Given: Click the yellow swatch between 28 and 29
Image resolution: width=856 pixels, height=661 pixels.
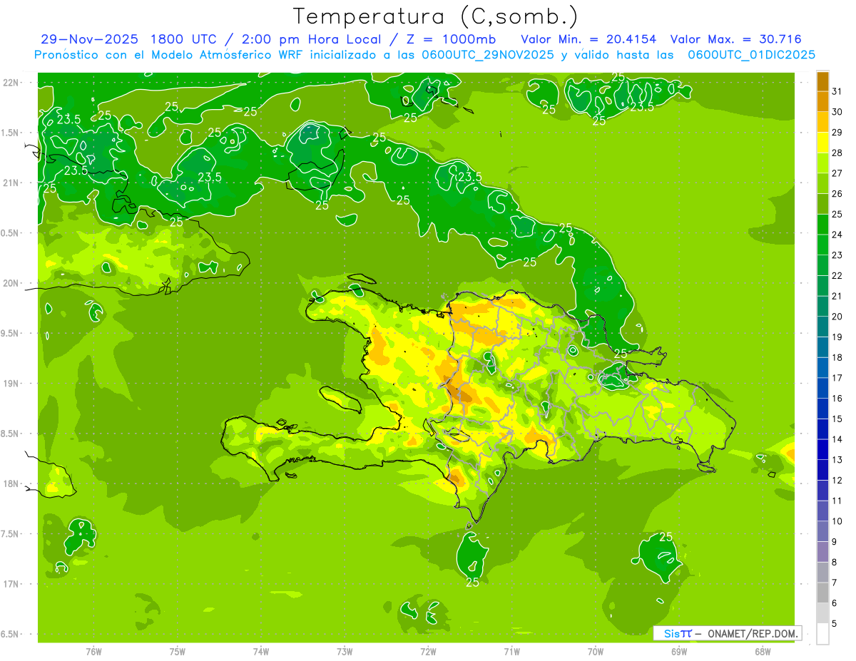Looking at the screenshot, I should (822, 143).
